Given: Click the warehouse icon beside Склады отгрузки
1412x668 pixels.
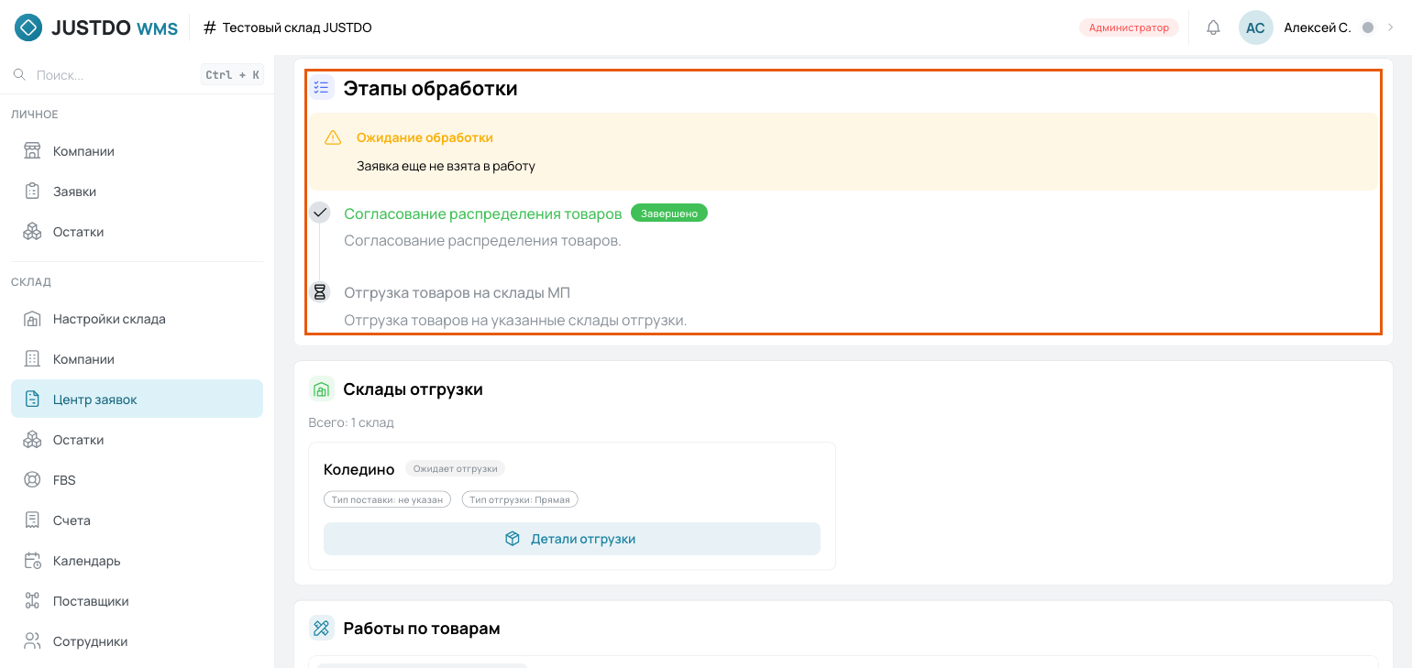Looking at the screenshot, I should click(x=321, y=389).
